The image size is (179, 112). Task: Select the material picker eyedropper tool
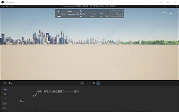(88, 83)
